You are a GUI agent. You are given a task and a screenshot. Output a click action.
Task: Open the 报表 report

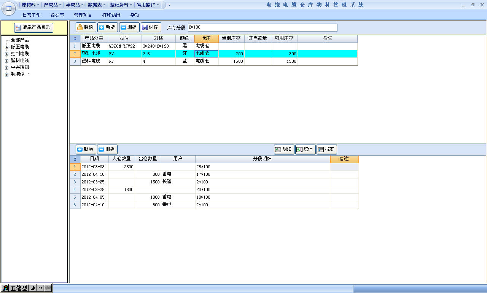coord(326,150)
